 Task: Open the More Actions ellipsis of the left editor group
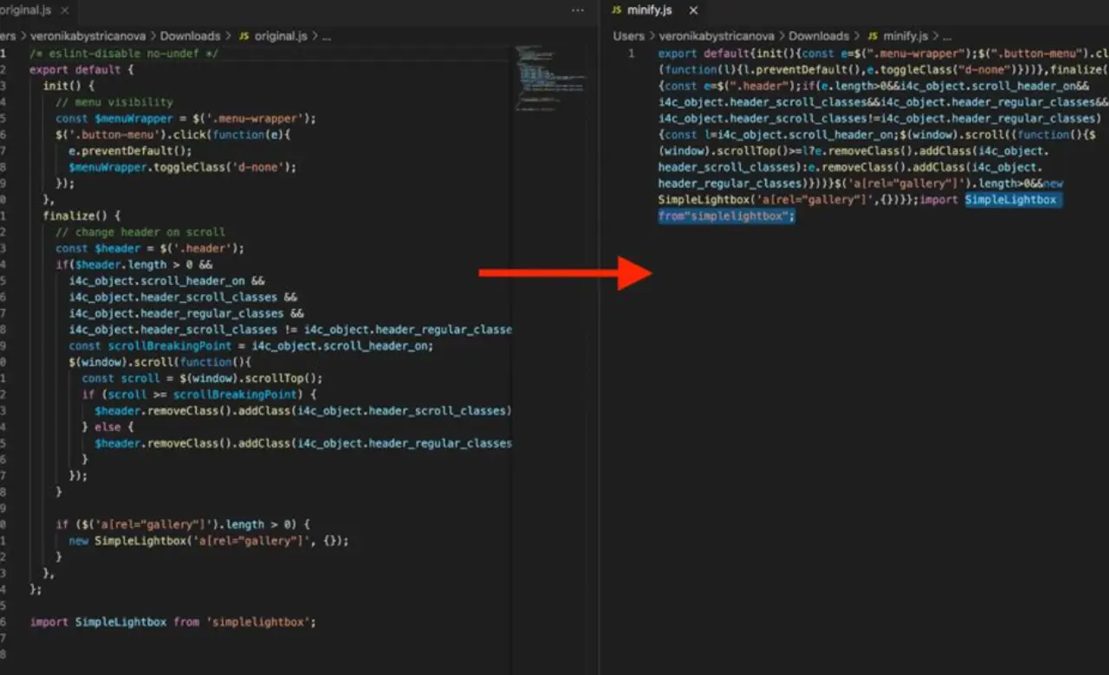coord(578,10)
